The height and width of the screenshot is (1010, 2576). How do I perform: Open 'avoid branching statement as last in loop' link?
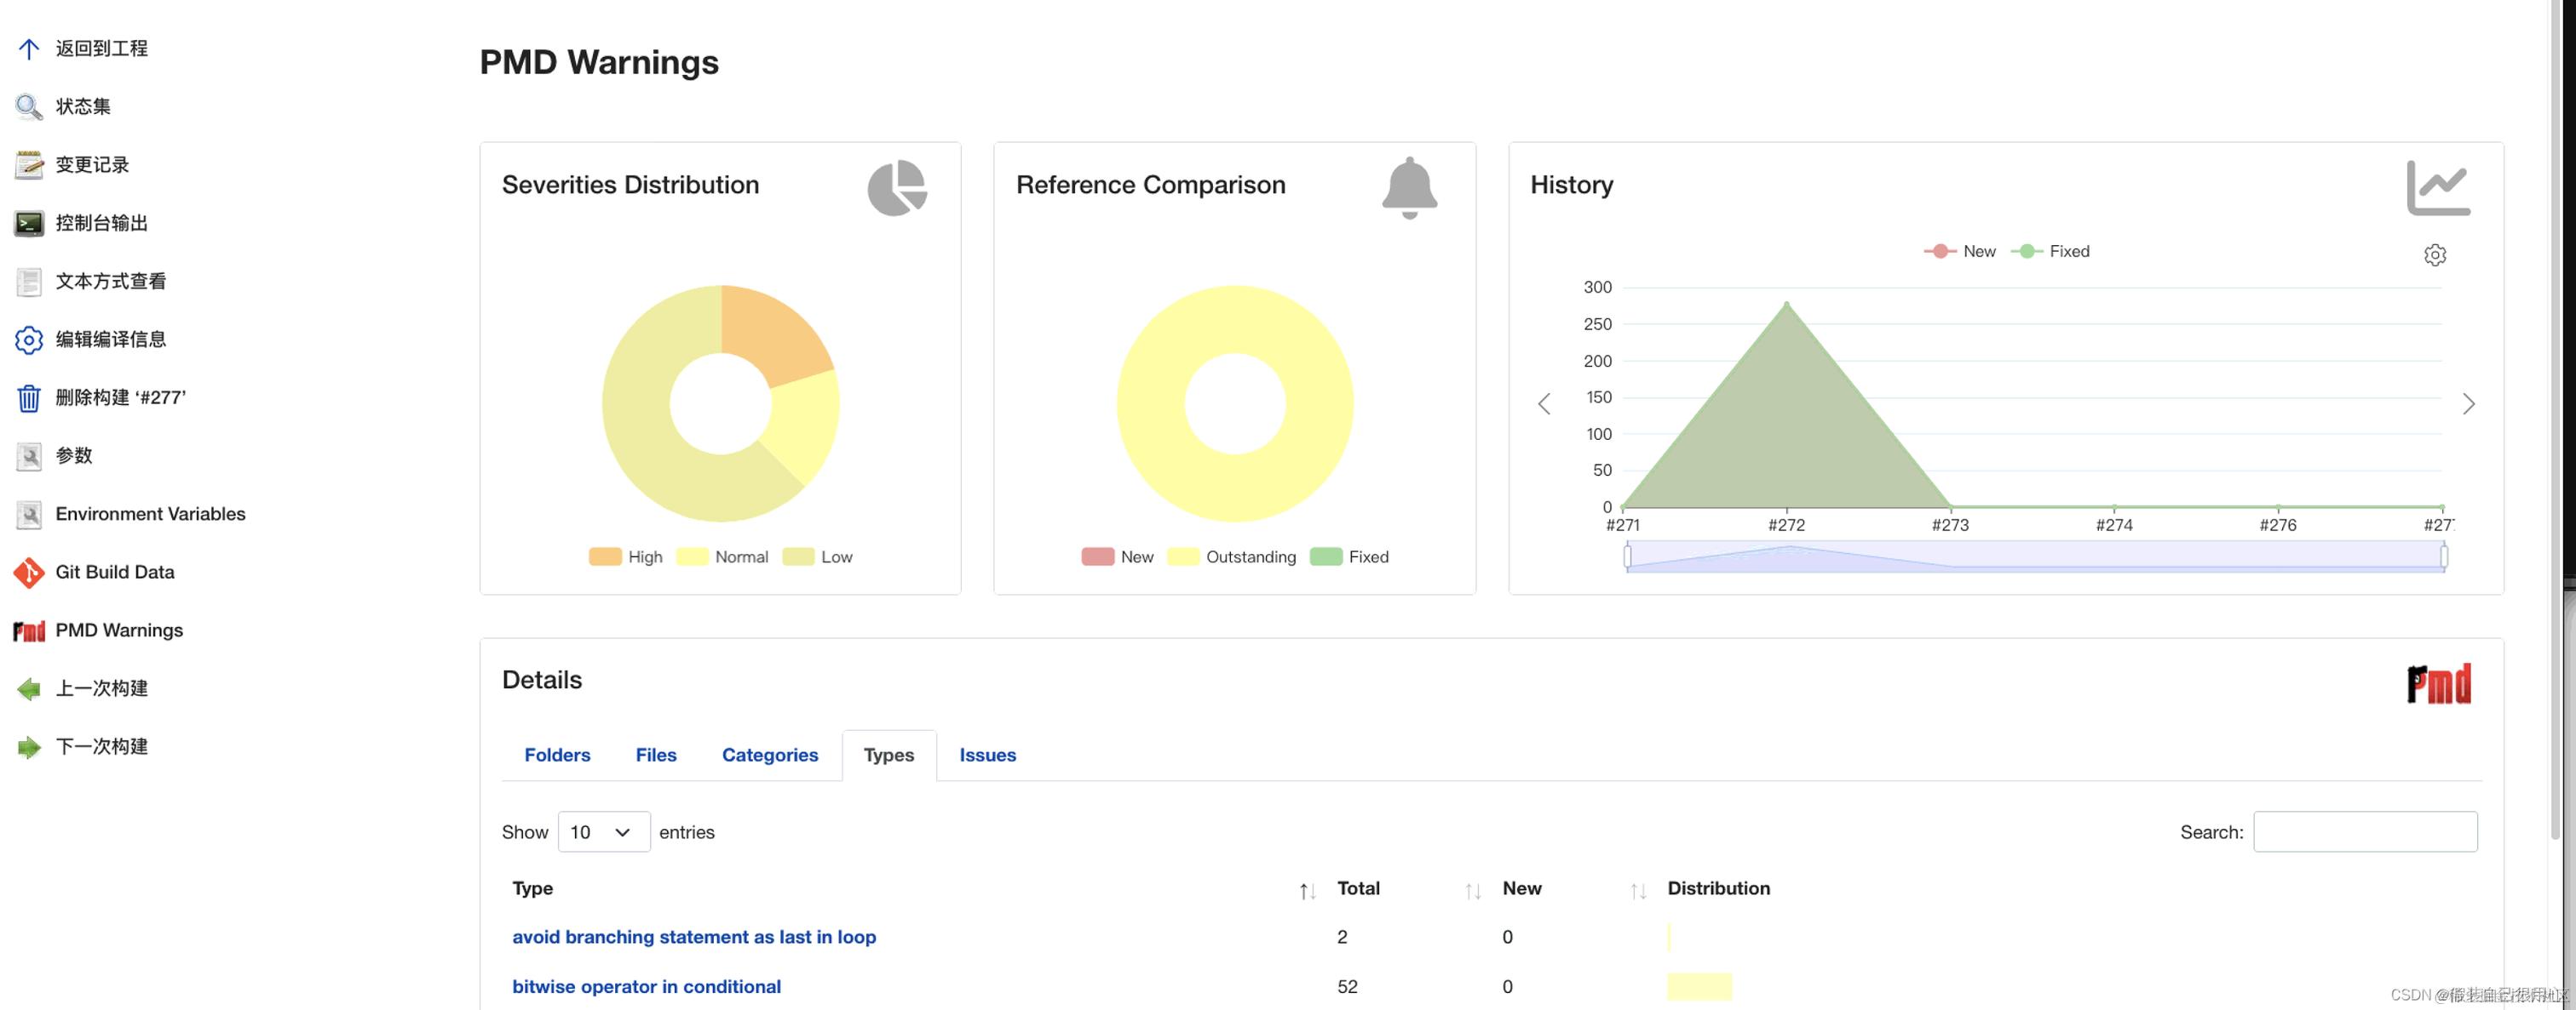[694, 937]
